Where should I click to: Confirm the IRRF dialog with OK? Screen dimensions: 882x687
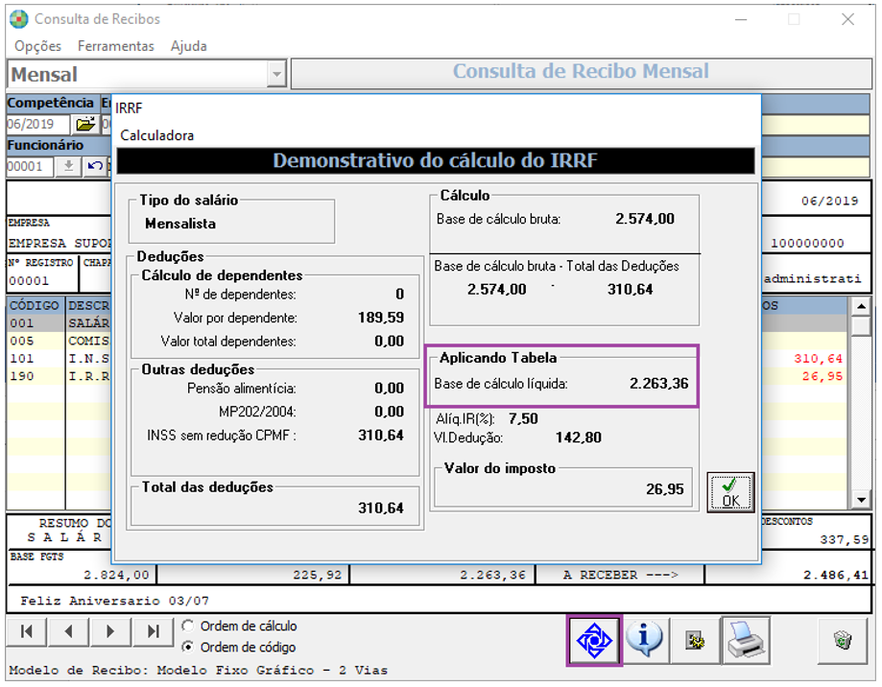pos(730,492)
